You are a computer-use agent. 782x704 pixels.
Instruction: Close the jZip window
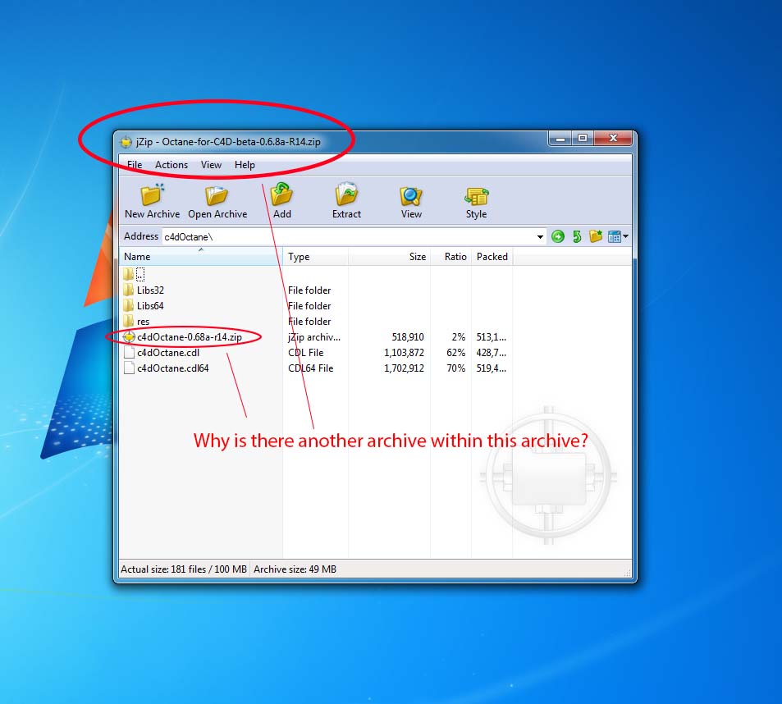(x=614, y=138)
